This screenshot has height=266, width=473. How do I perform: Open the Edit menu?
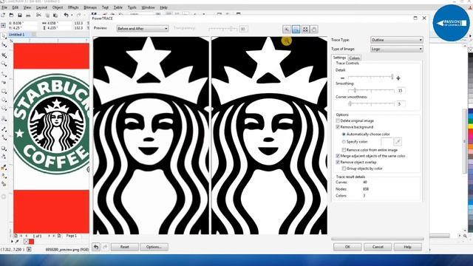pyautogui.click(x=16, y=7)
